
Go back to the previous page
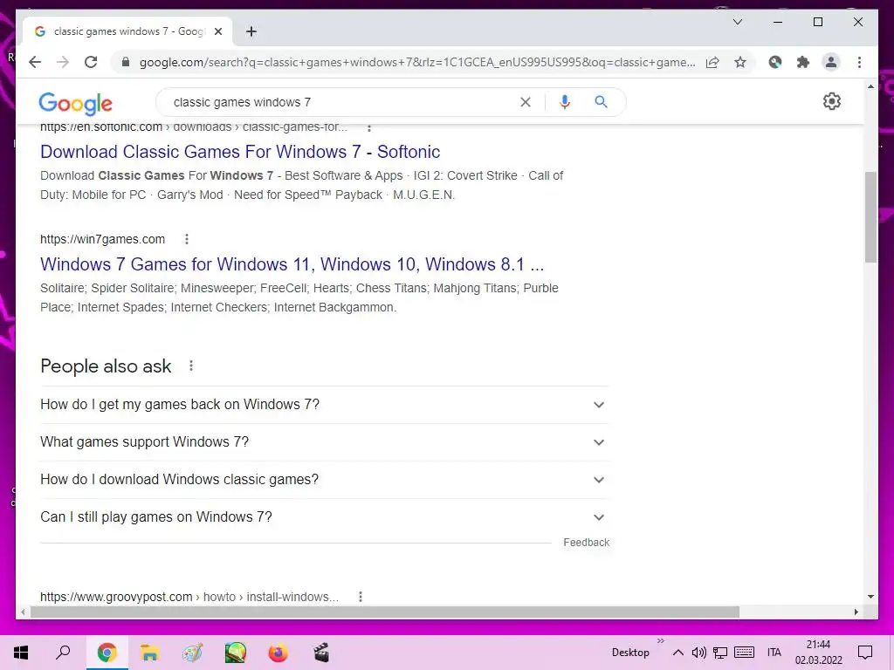point(35,62)
